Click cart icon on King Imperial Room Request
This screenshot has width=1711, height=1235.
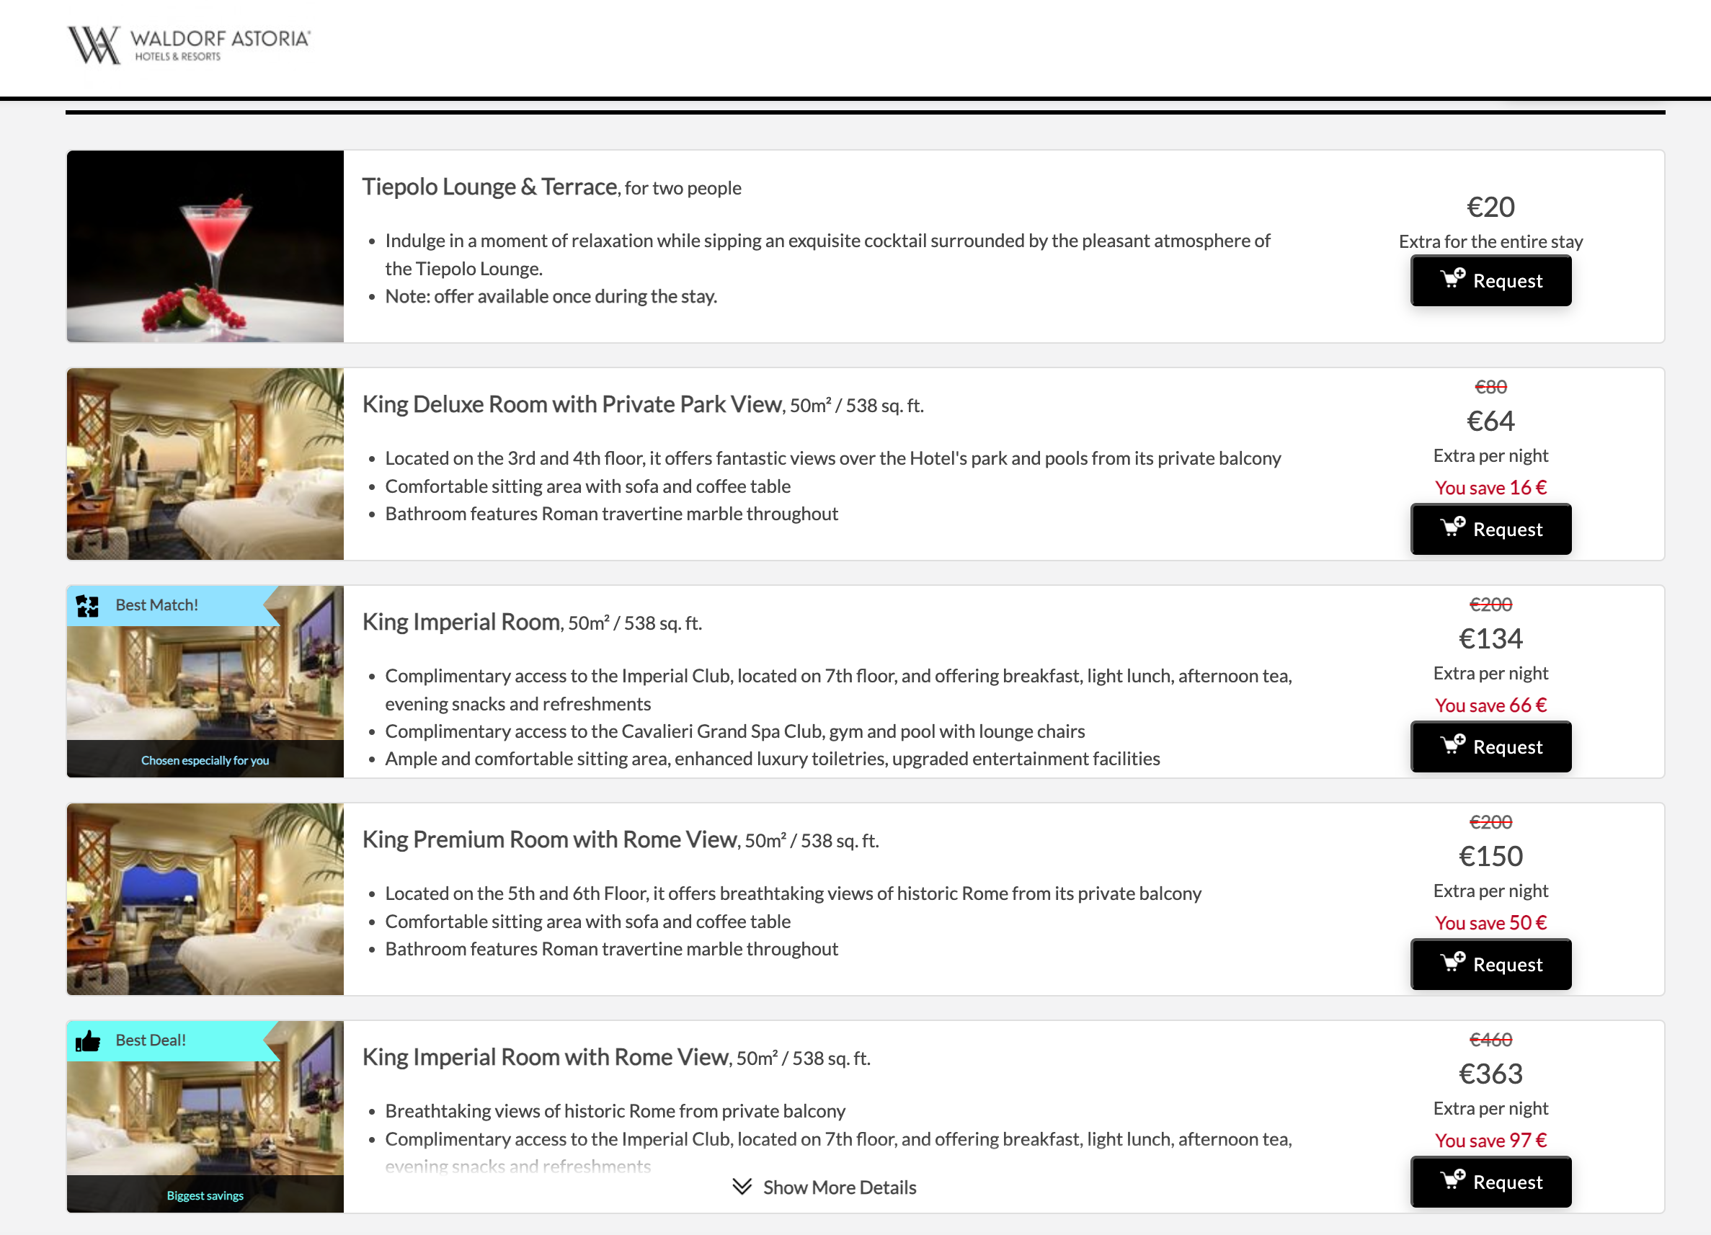click(x=1452, y=744)
